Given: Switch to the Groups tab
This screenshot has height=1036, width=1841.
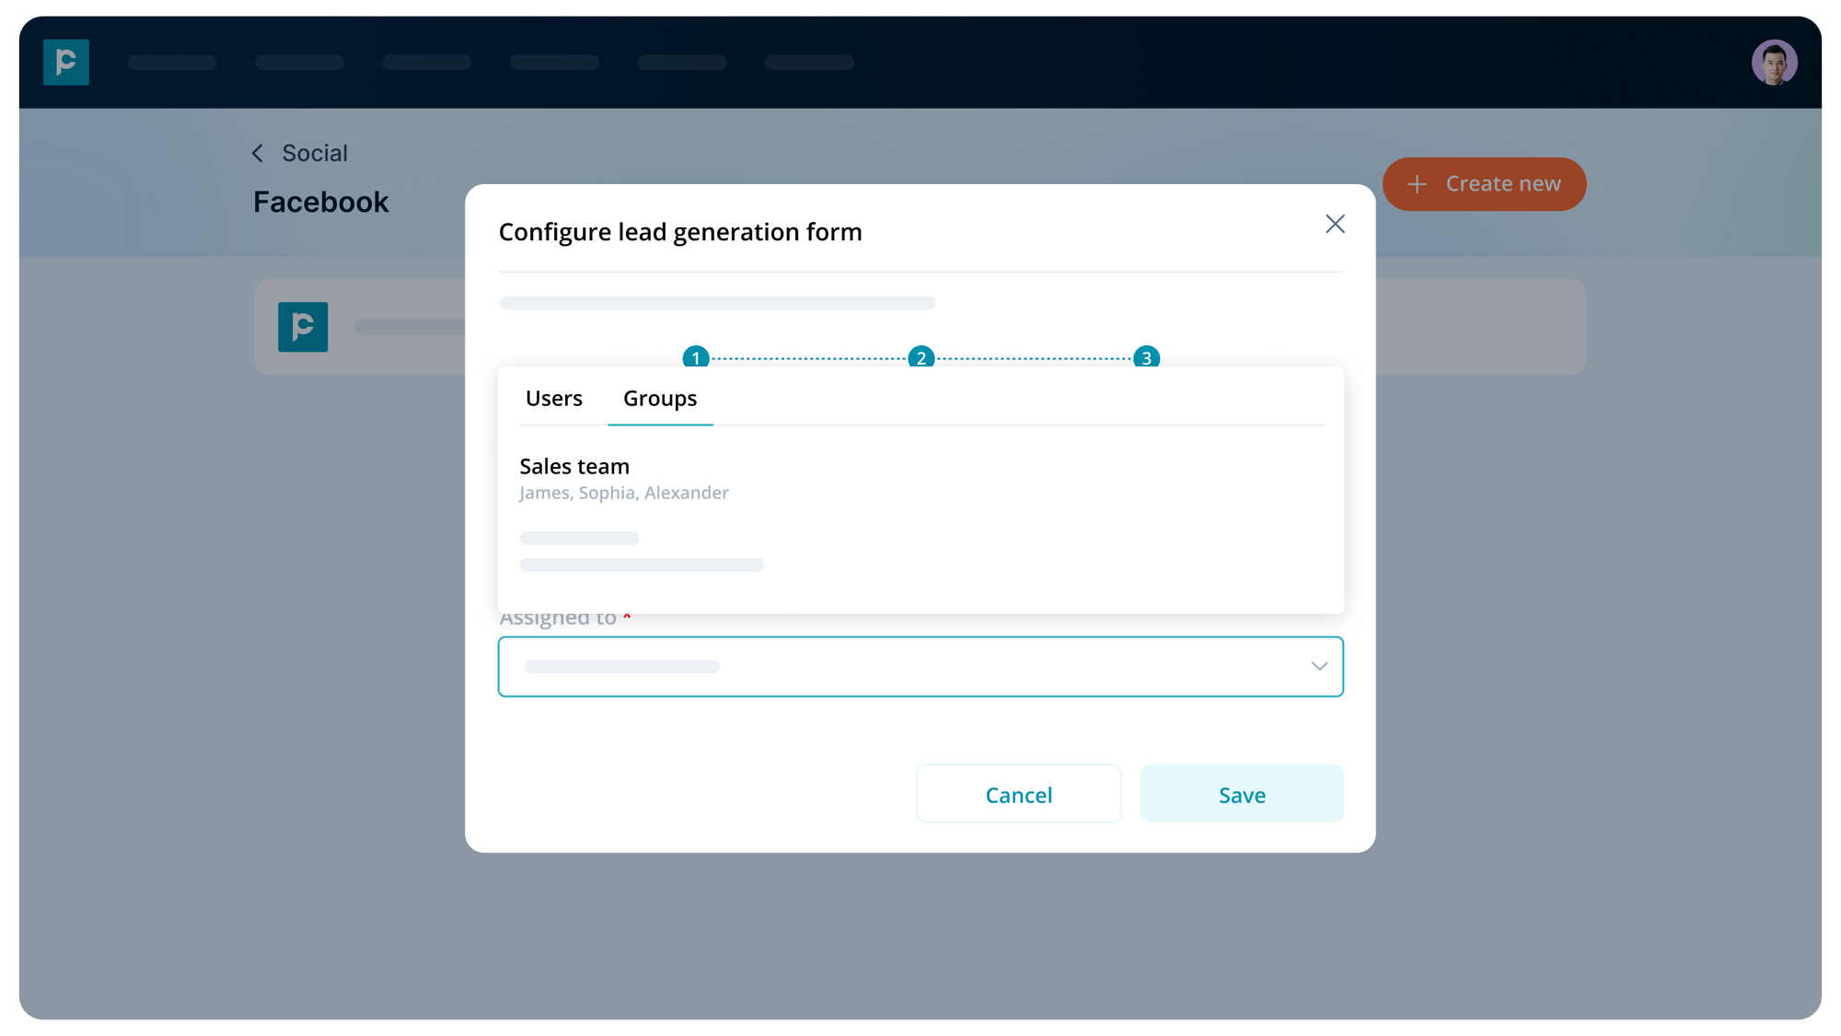Looking at the screenshot, I should (660, 399).
